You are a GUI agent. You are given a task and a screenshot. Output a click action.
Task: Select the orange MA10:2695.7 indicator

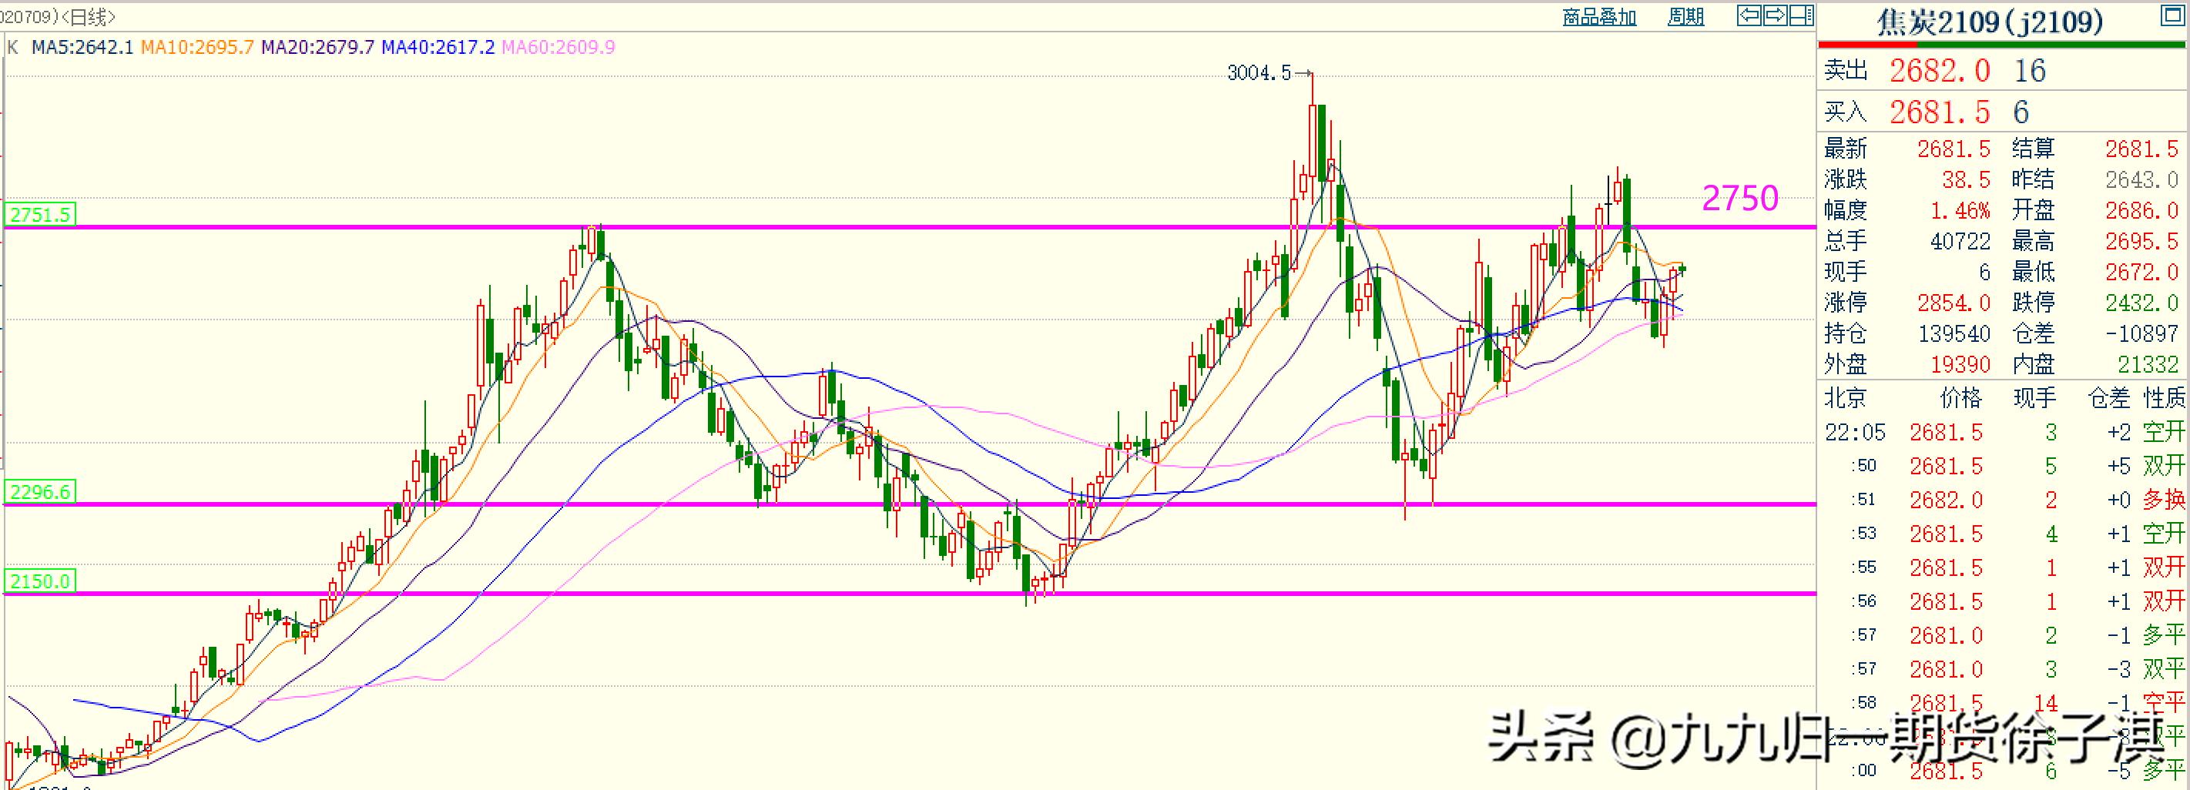tap(197, 48)
